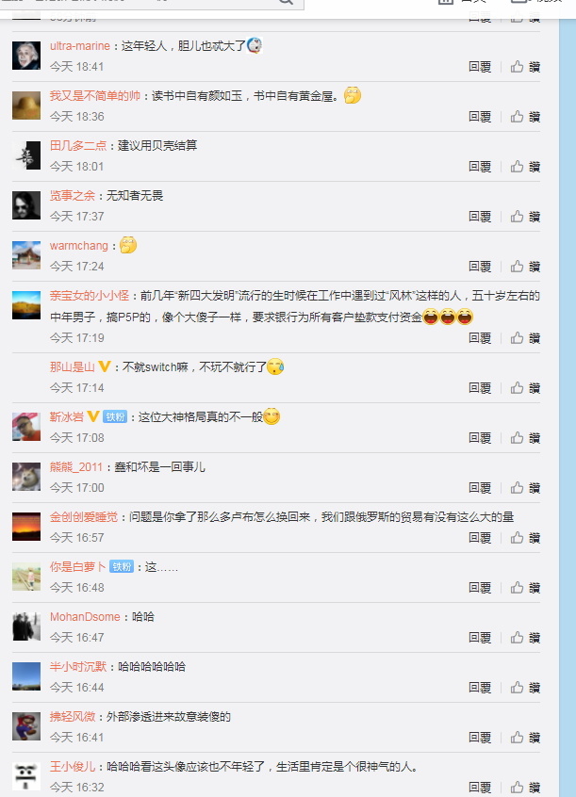Open 你是白萝卜's username link
Viewport: 576px width, 797px height.
(78, 567)
